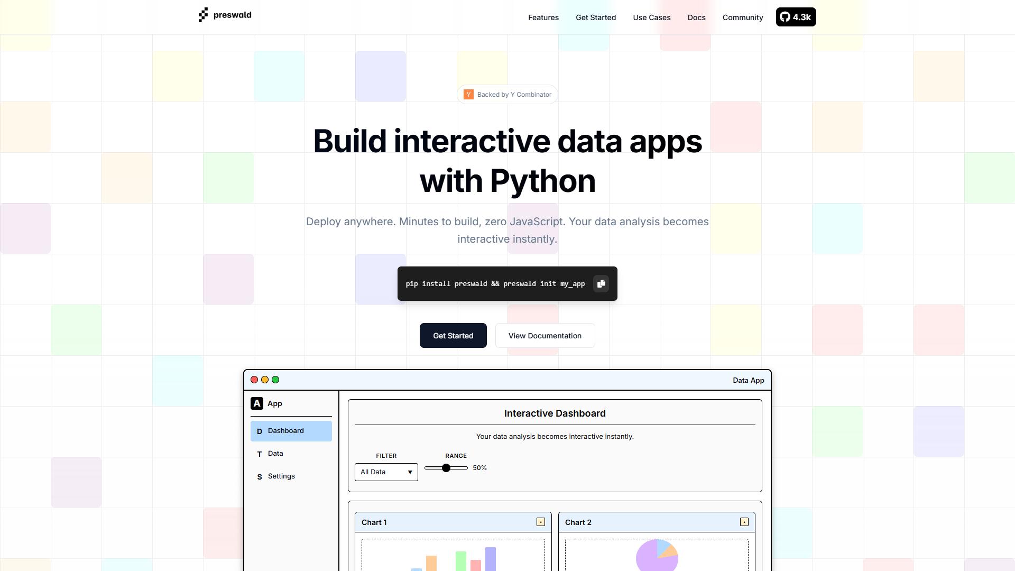Open the Features nav menu
The width and height of the screenshot is (1015, 571).
tap(543, 17)
